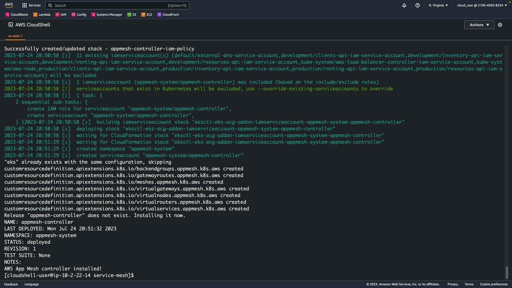Image resolution: width=512 pixels, height=288 pixels.
Task: Open the Lambda service shortcut
Action: (x=42, y=15)
